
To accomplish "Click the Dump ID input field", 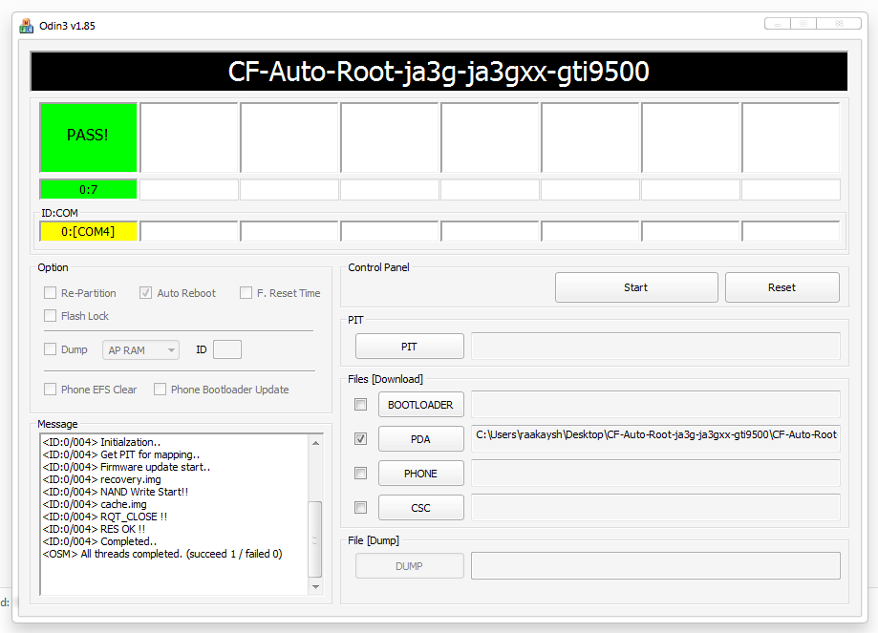I will coord(227,349).
